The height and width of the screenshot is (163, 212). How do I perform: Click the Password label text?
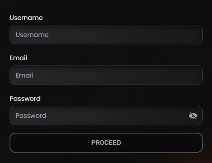click(x=25, y=98)
